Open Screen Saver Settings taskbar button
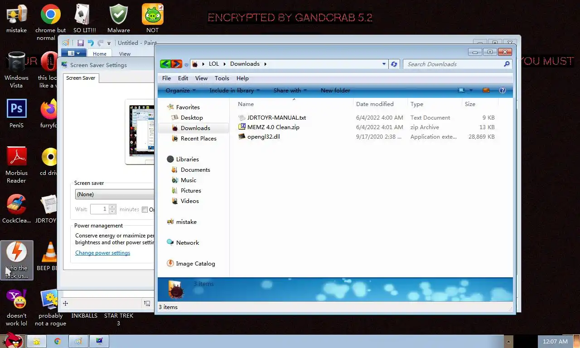Image resolution: width=580 pixels, height=348 pixels. point(100,341)
